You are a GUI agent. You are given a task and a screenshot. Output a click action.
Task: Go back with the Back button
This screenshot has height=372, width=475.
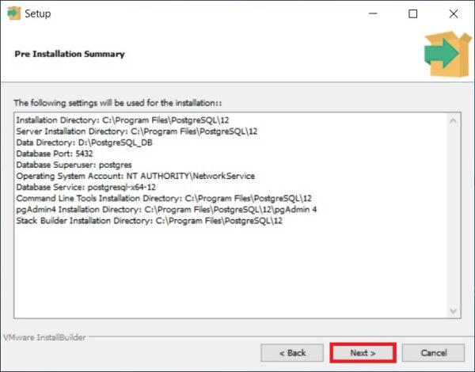[x=292, y=353]
